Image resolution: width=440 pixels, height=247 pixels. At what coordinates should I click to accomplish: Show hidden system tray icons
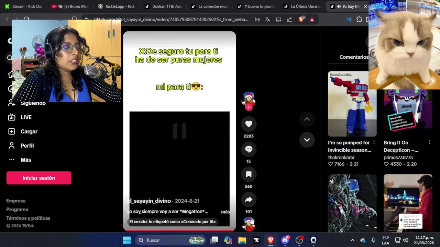352,240
